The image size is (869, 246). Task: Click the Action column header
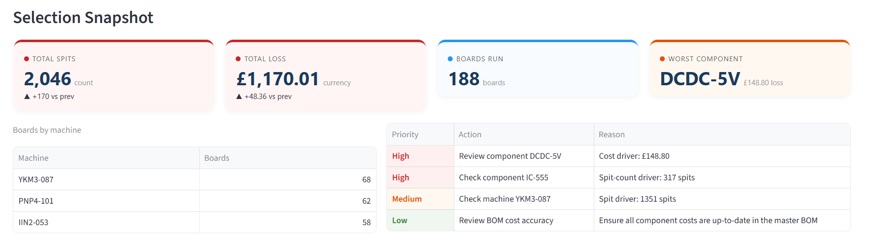click(524, 134)
